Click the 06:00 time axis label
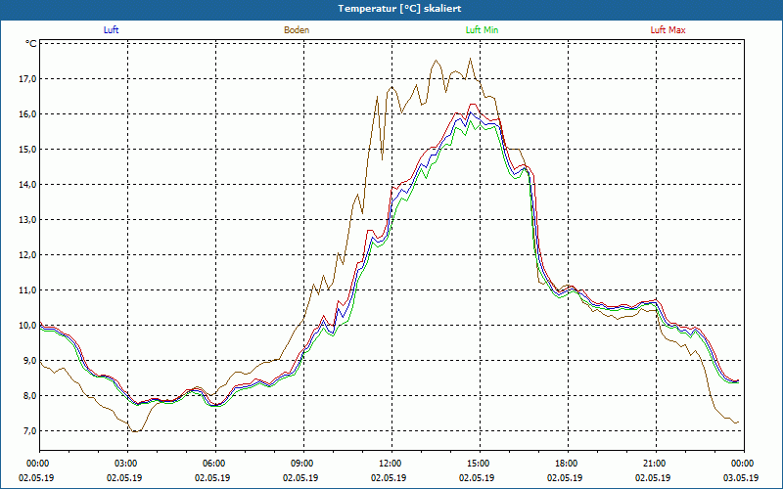This screenshot has width=783, height=489. pyautogui.click(x=215, y=464)
